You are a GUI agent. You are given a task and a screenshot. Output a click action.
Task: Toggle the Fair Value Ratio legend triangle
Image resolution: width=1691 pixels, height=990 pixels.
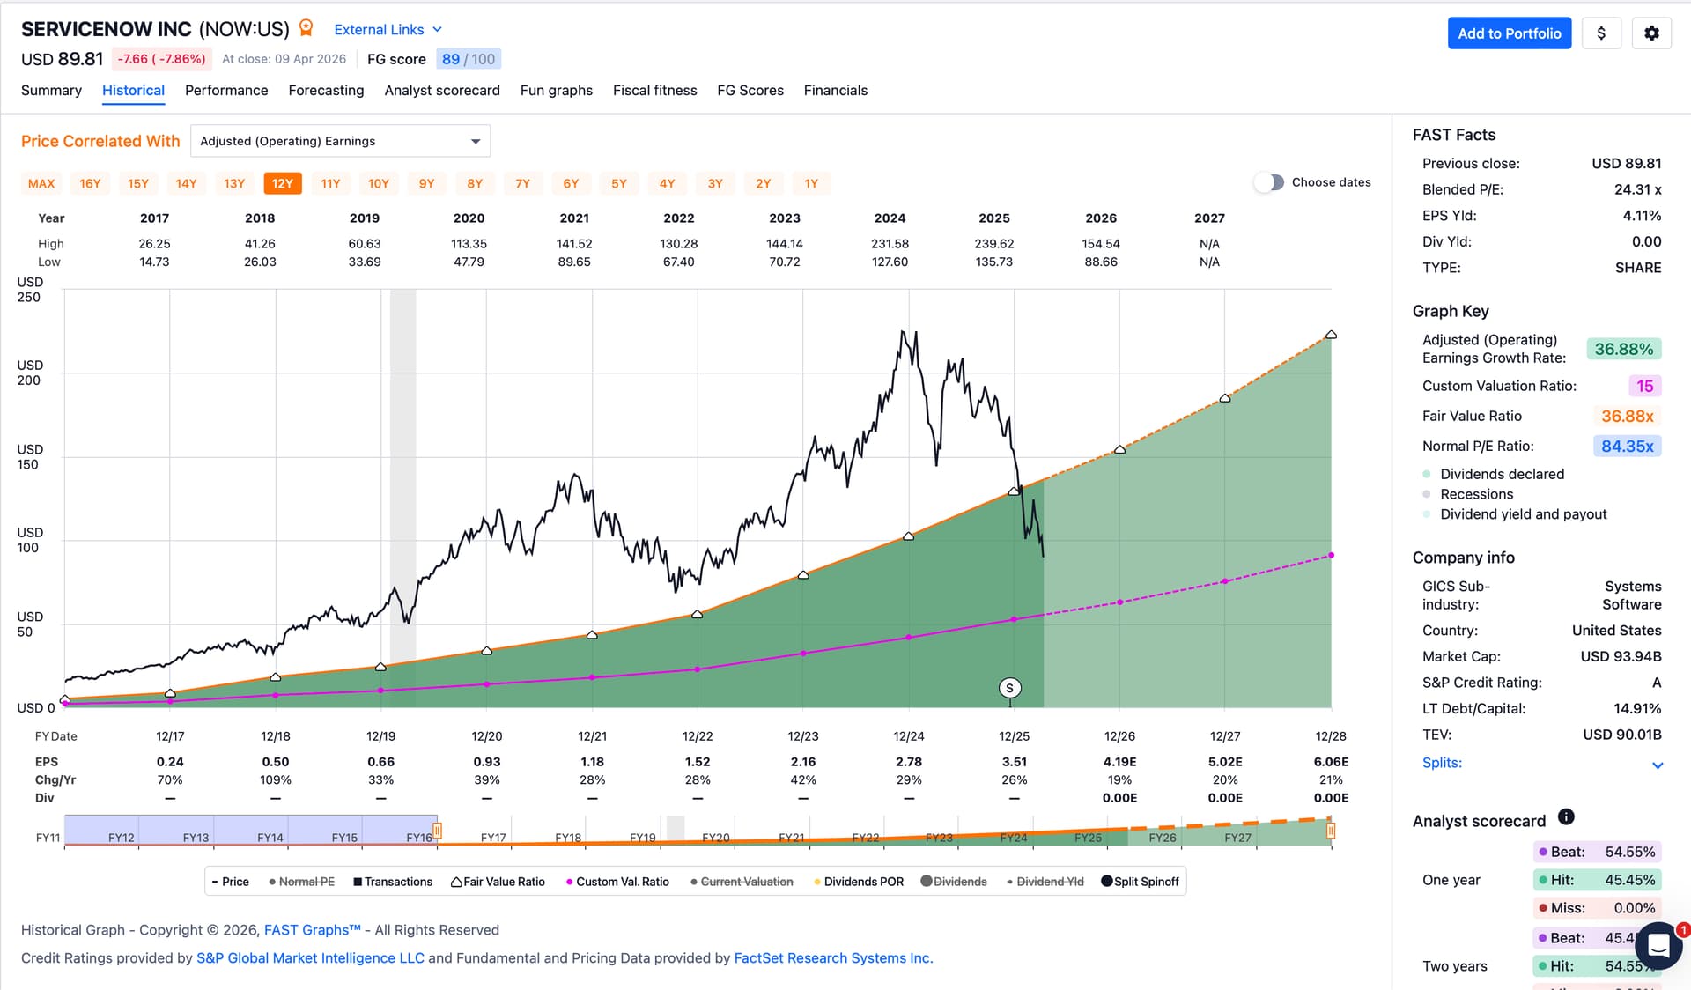[456, 882]
